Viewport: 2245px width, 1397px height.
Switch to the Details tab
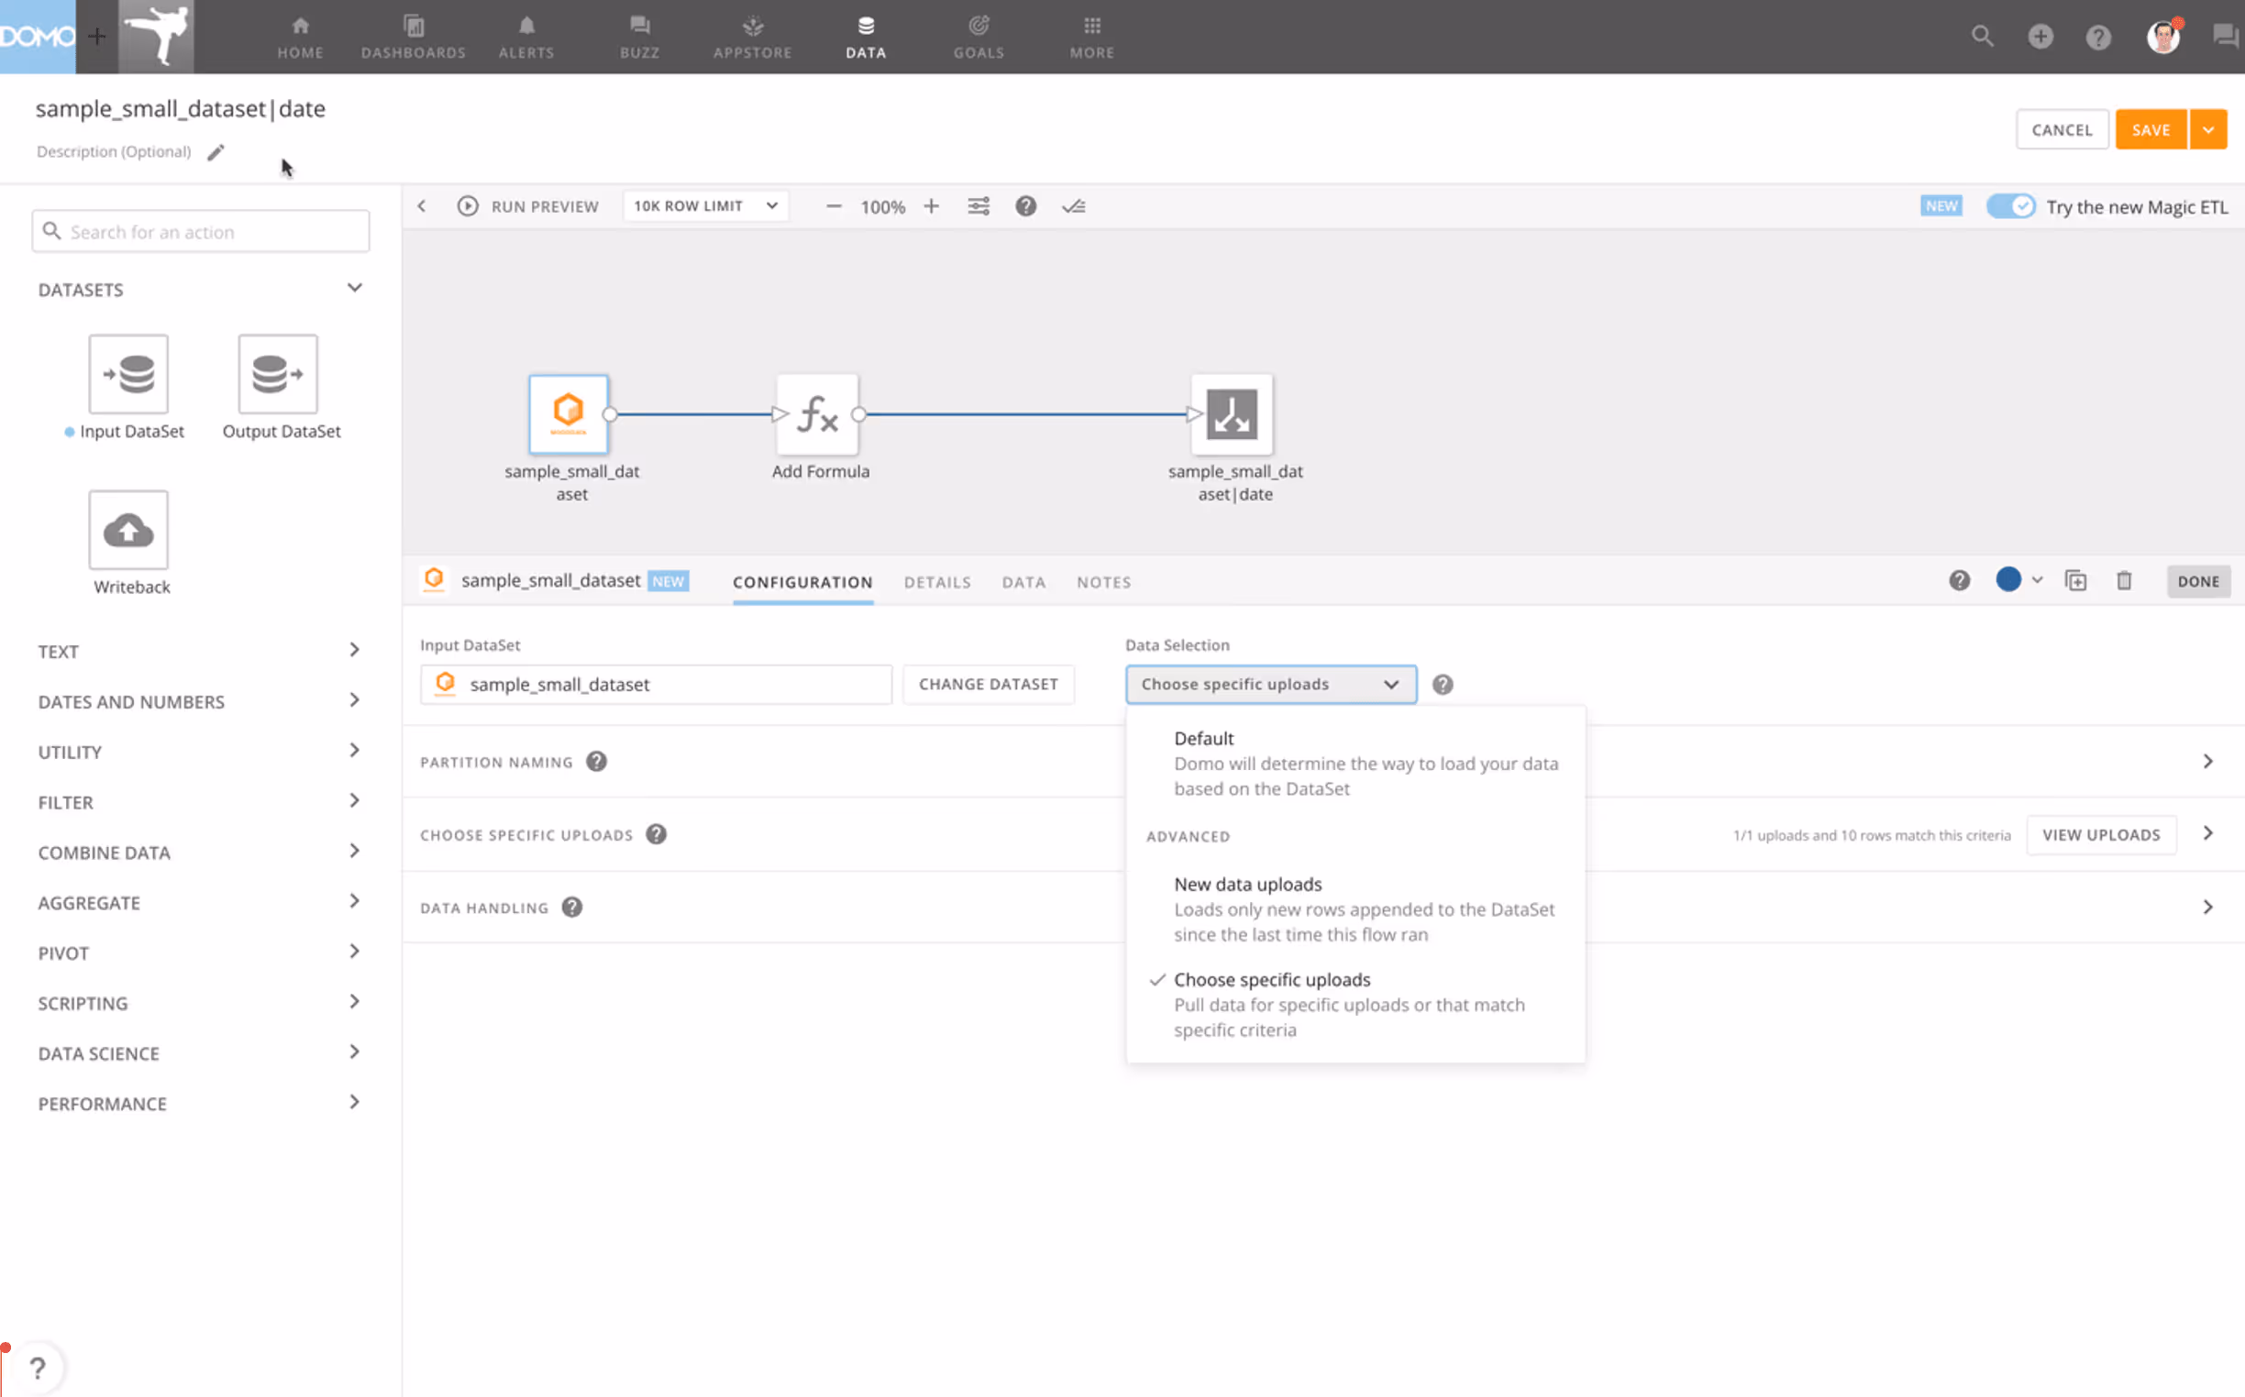[937, 582]
